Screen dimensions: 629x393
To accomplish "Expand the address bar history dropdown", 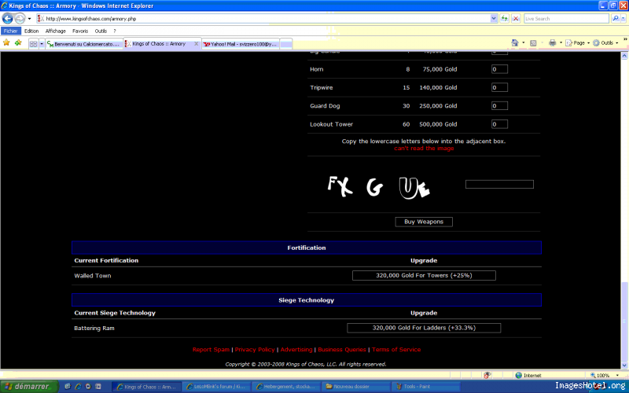I will 494,18.
